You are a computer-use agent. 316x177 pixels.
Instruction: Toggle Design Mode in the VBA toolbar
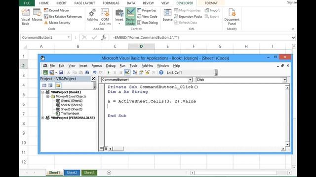click(127, 72)
